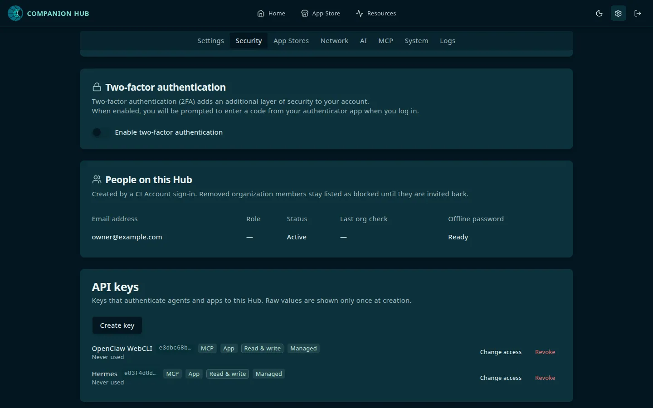Click the people icon beside People on this Hub
653x408 pixels.
coord(97,180)
